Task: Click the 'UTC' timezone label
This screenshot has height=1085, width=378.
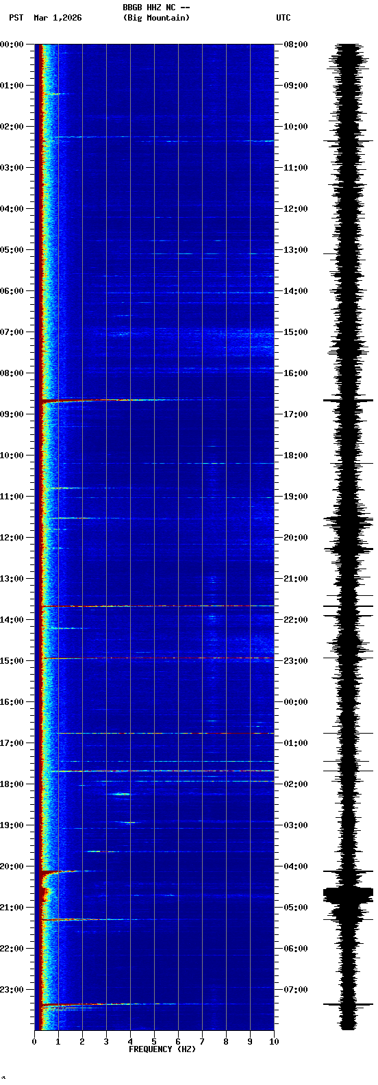Action: (283, 18)
